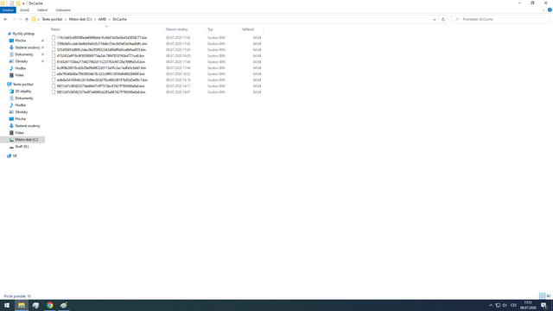Select the file starting with bc0f0b26
This screenshot has height=311, width=553.
[101, 67]
